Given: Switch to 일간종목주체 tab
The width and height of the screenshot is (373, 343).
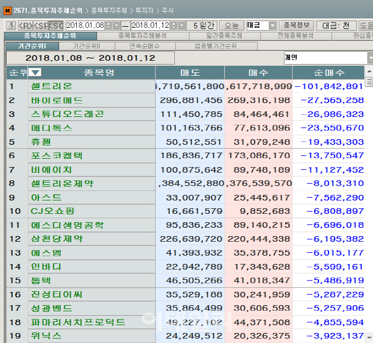Looking at the screenshot, I should tap(224, 36).
